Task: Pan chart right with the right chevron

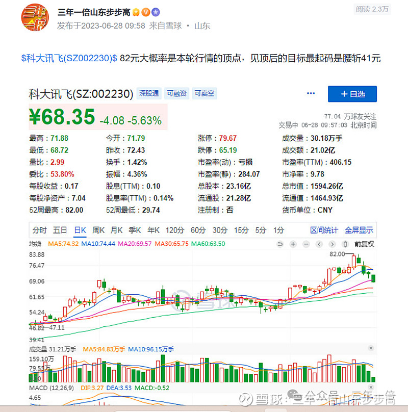Action: click(x=332, y=244)
